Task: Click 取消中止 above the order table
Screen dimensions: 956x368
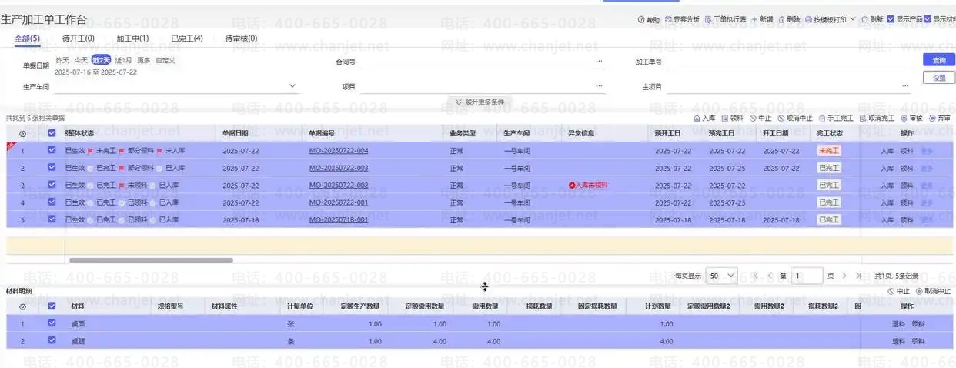Action: coord(794,119)
